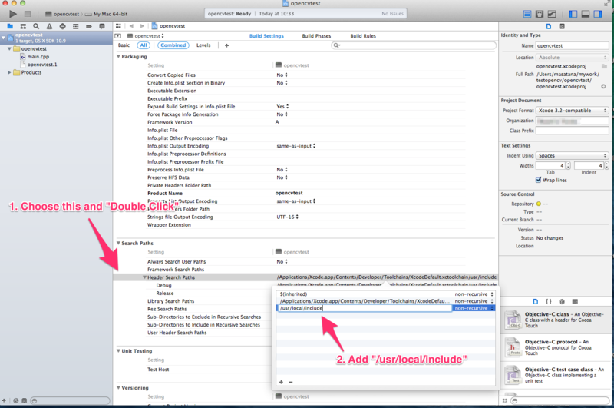The height and width of the screenshot is (408, 614).
Task: Click the project Name field
Action: point(572,46)
